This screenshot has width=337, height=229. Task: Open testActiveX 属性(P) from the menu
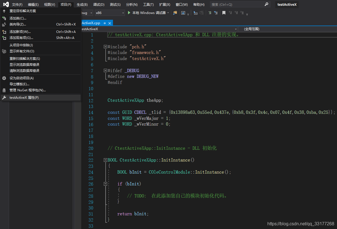coord(24,97)
